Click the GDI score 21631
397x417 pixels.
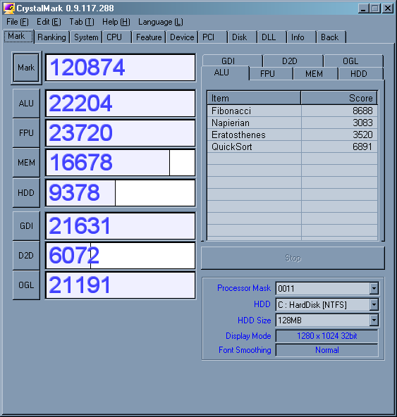(x=121, y=226)
